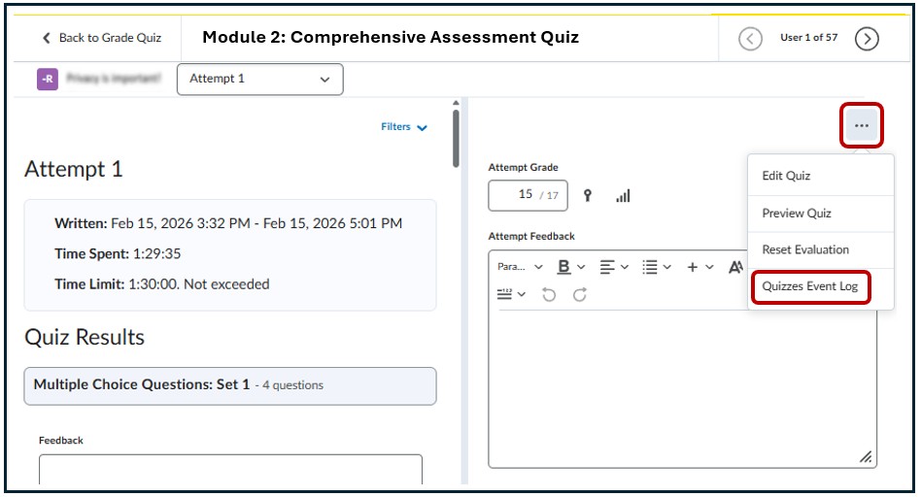921x497 pixels.
Task: Select Reset Evaluation from the menu
Action: [805, 249]
